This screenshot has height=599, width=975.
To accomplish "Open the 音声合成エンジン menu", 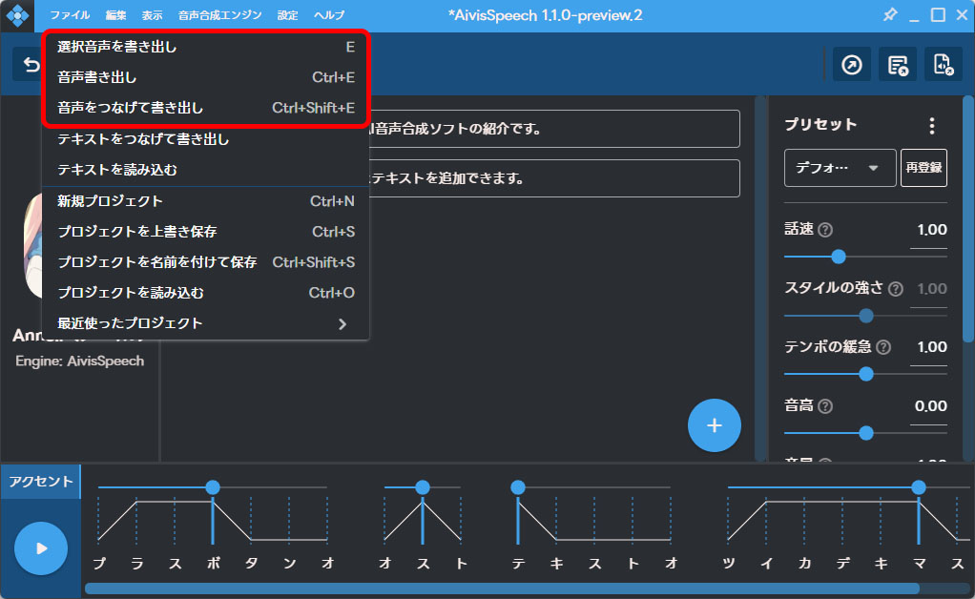I will click(x=219, y=15).
